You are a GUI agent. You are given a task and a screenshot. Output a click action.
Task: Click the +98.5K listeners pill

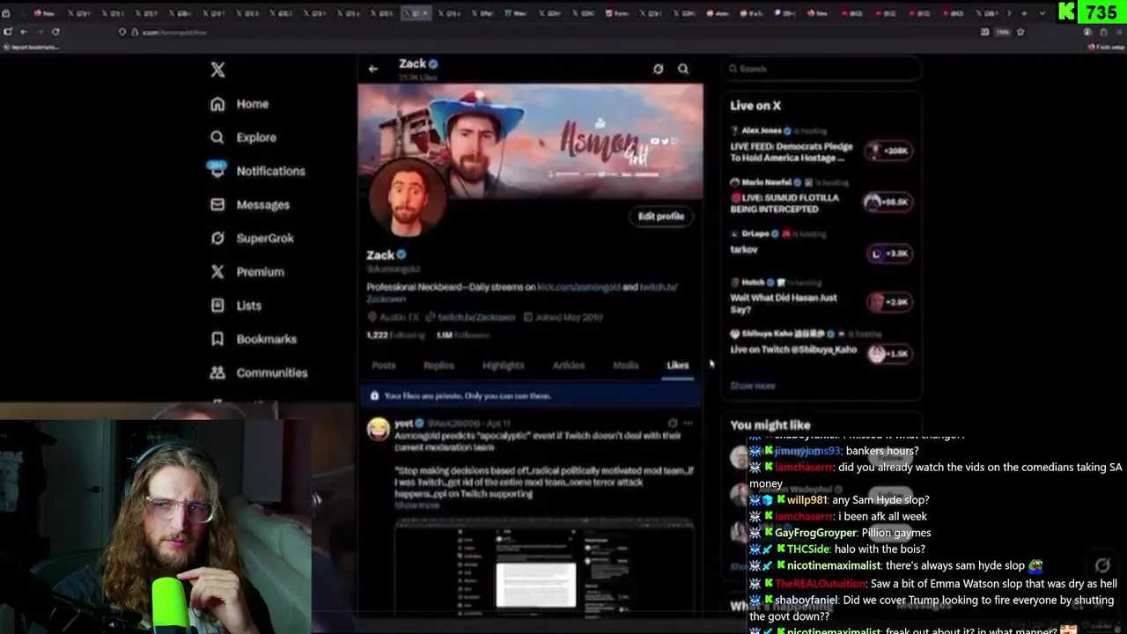(888, 202)
